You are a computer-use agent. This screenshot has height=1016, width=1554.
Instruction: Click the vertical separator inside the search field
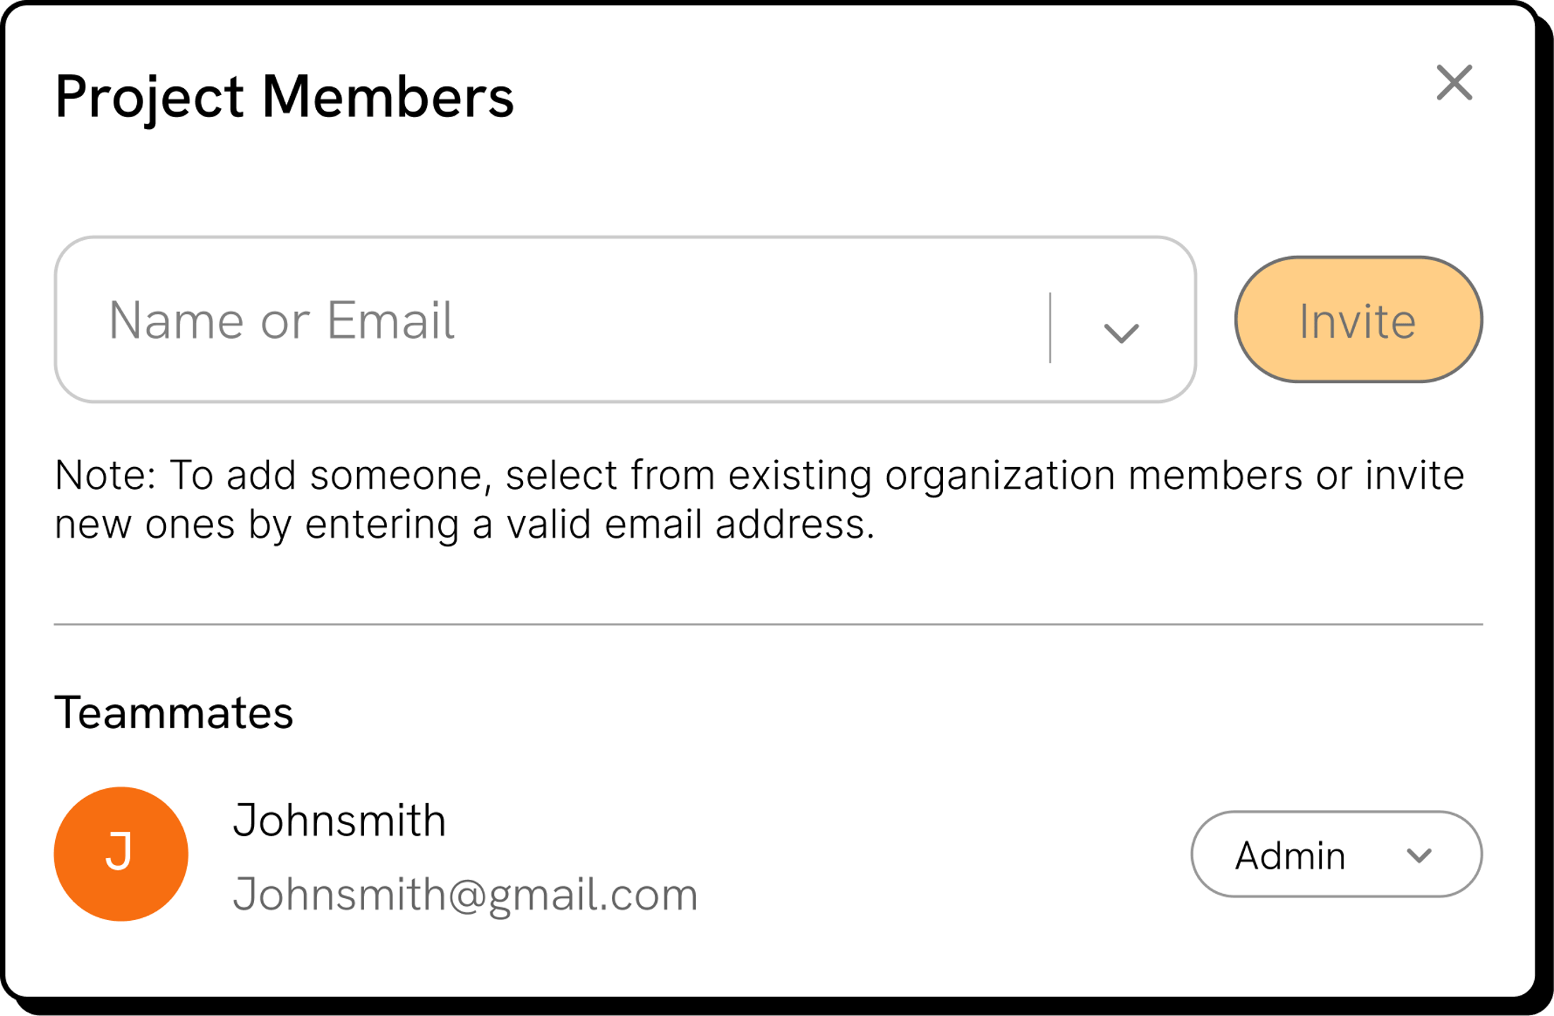(x=1050, y=327)
